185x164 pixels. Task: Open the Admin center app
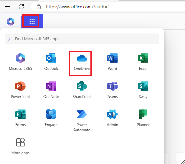pyautogui.click(x=112, y=118)
